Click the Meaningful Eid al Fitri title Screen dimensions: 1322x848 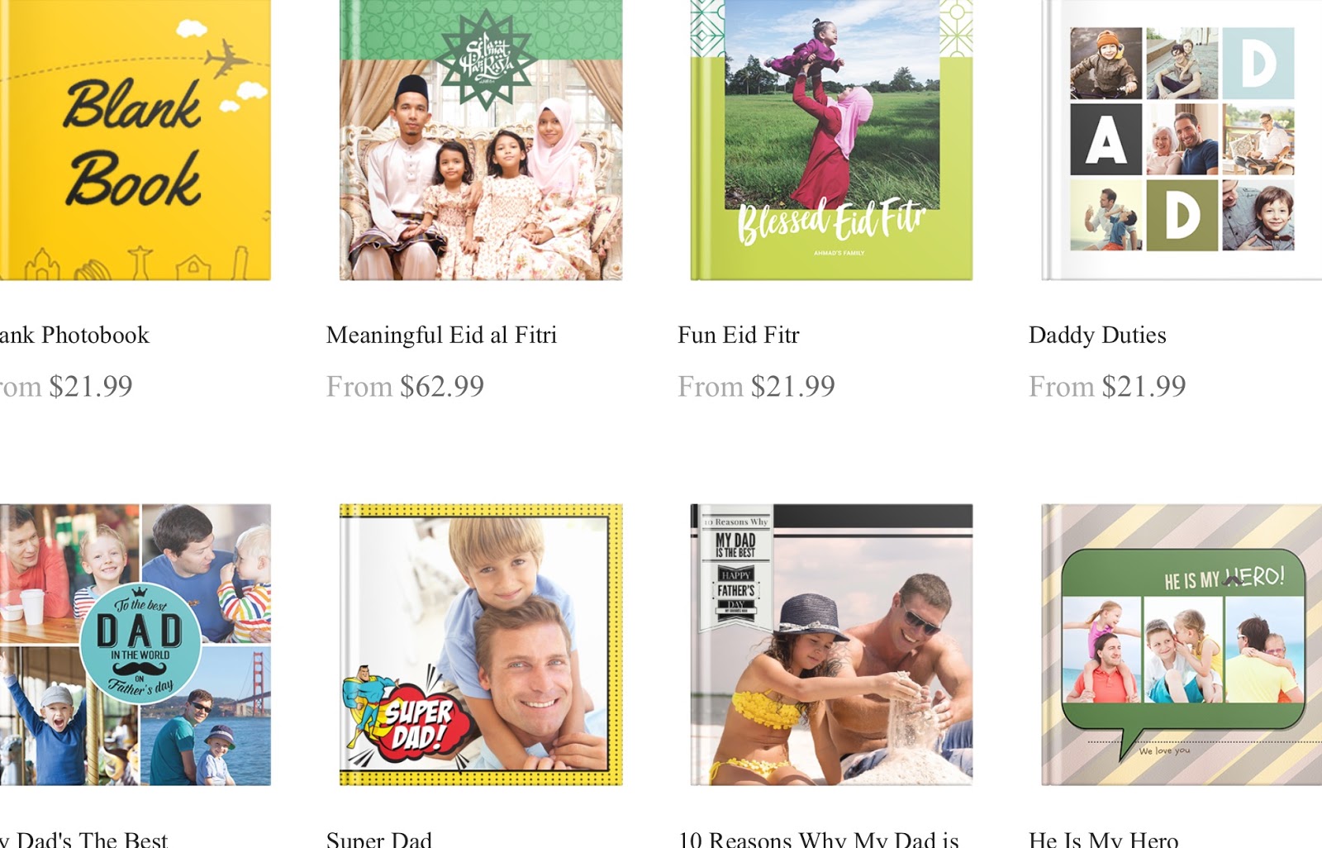(x=441, y=335)
